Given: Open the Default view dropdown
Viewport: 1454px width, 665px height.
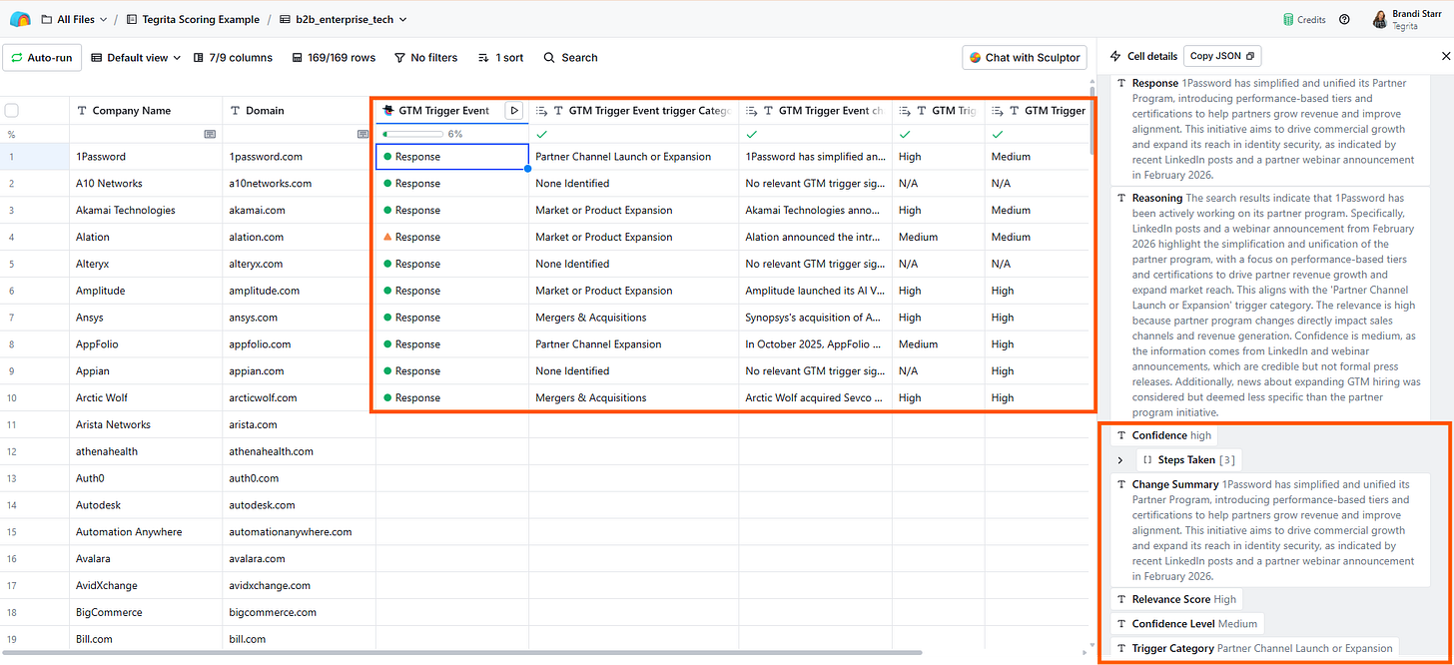Looking at the screenshot, I should 136,58.
